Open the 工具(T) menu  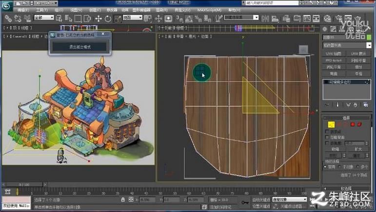(x=42, y=10)
